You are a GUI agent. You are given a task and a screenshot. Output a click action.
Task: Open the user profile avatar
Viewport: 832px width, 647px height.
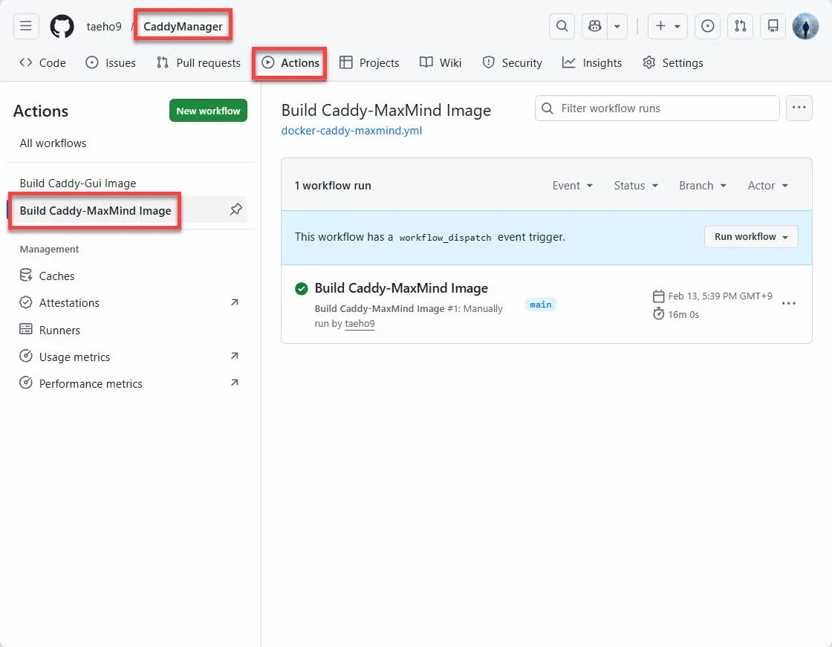click(x=805, y=26)
